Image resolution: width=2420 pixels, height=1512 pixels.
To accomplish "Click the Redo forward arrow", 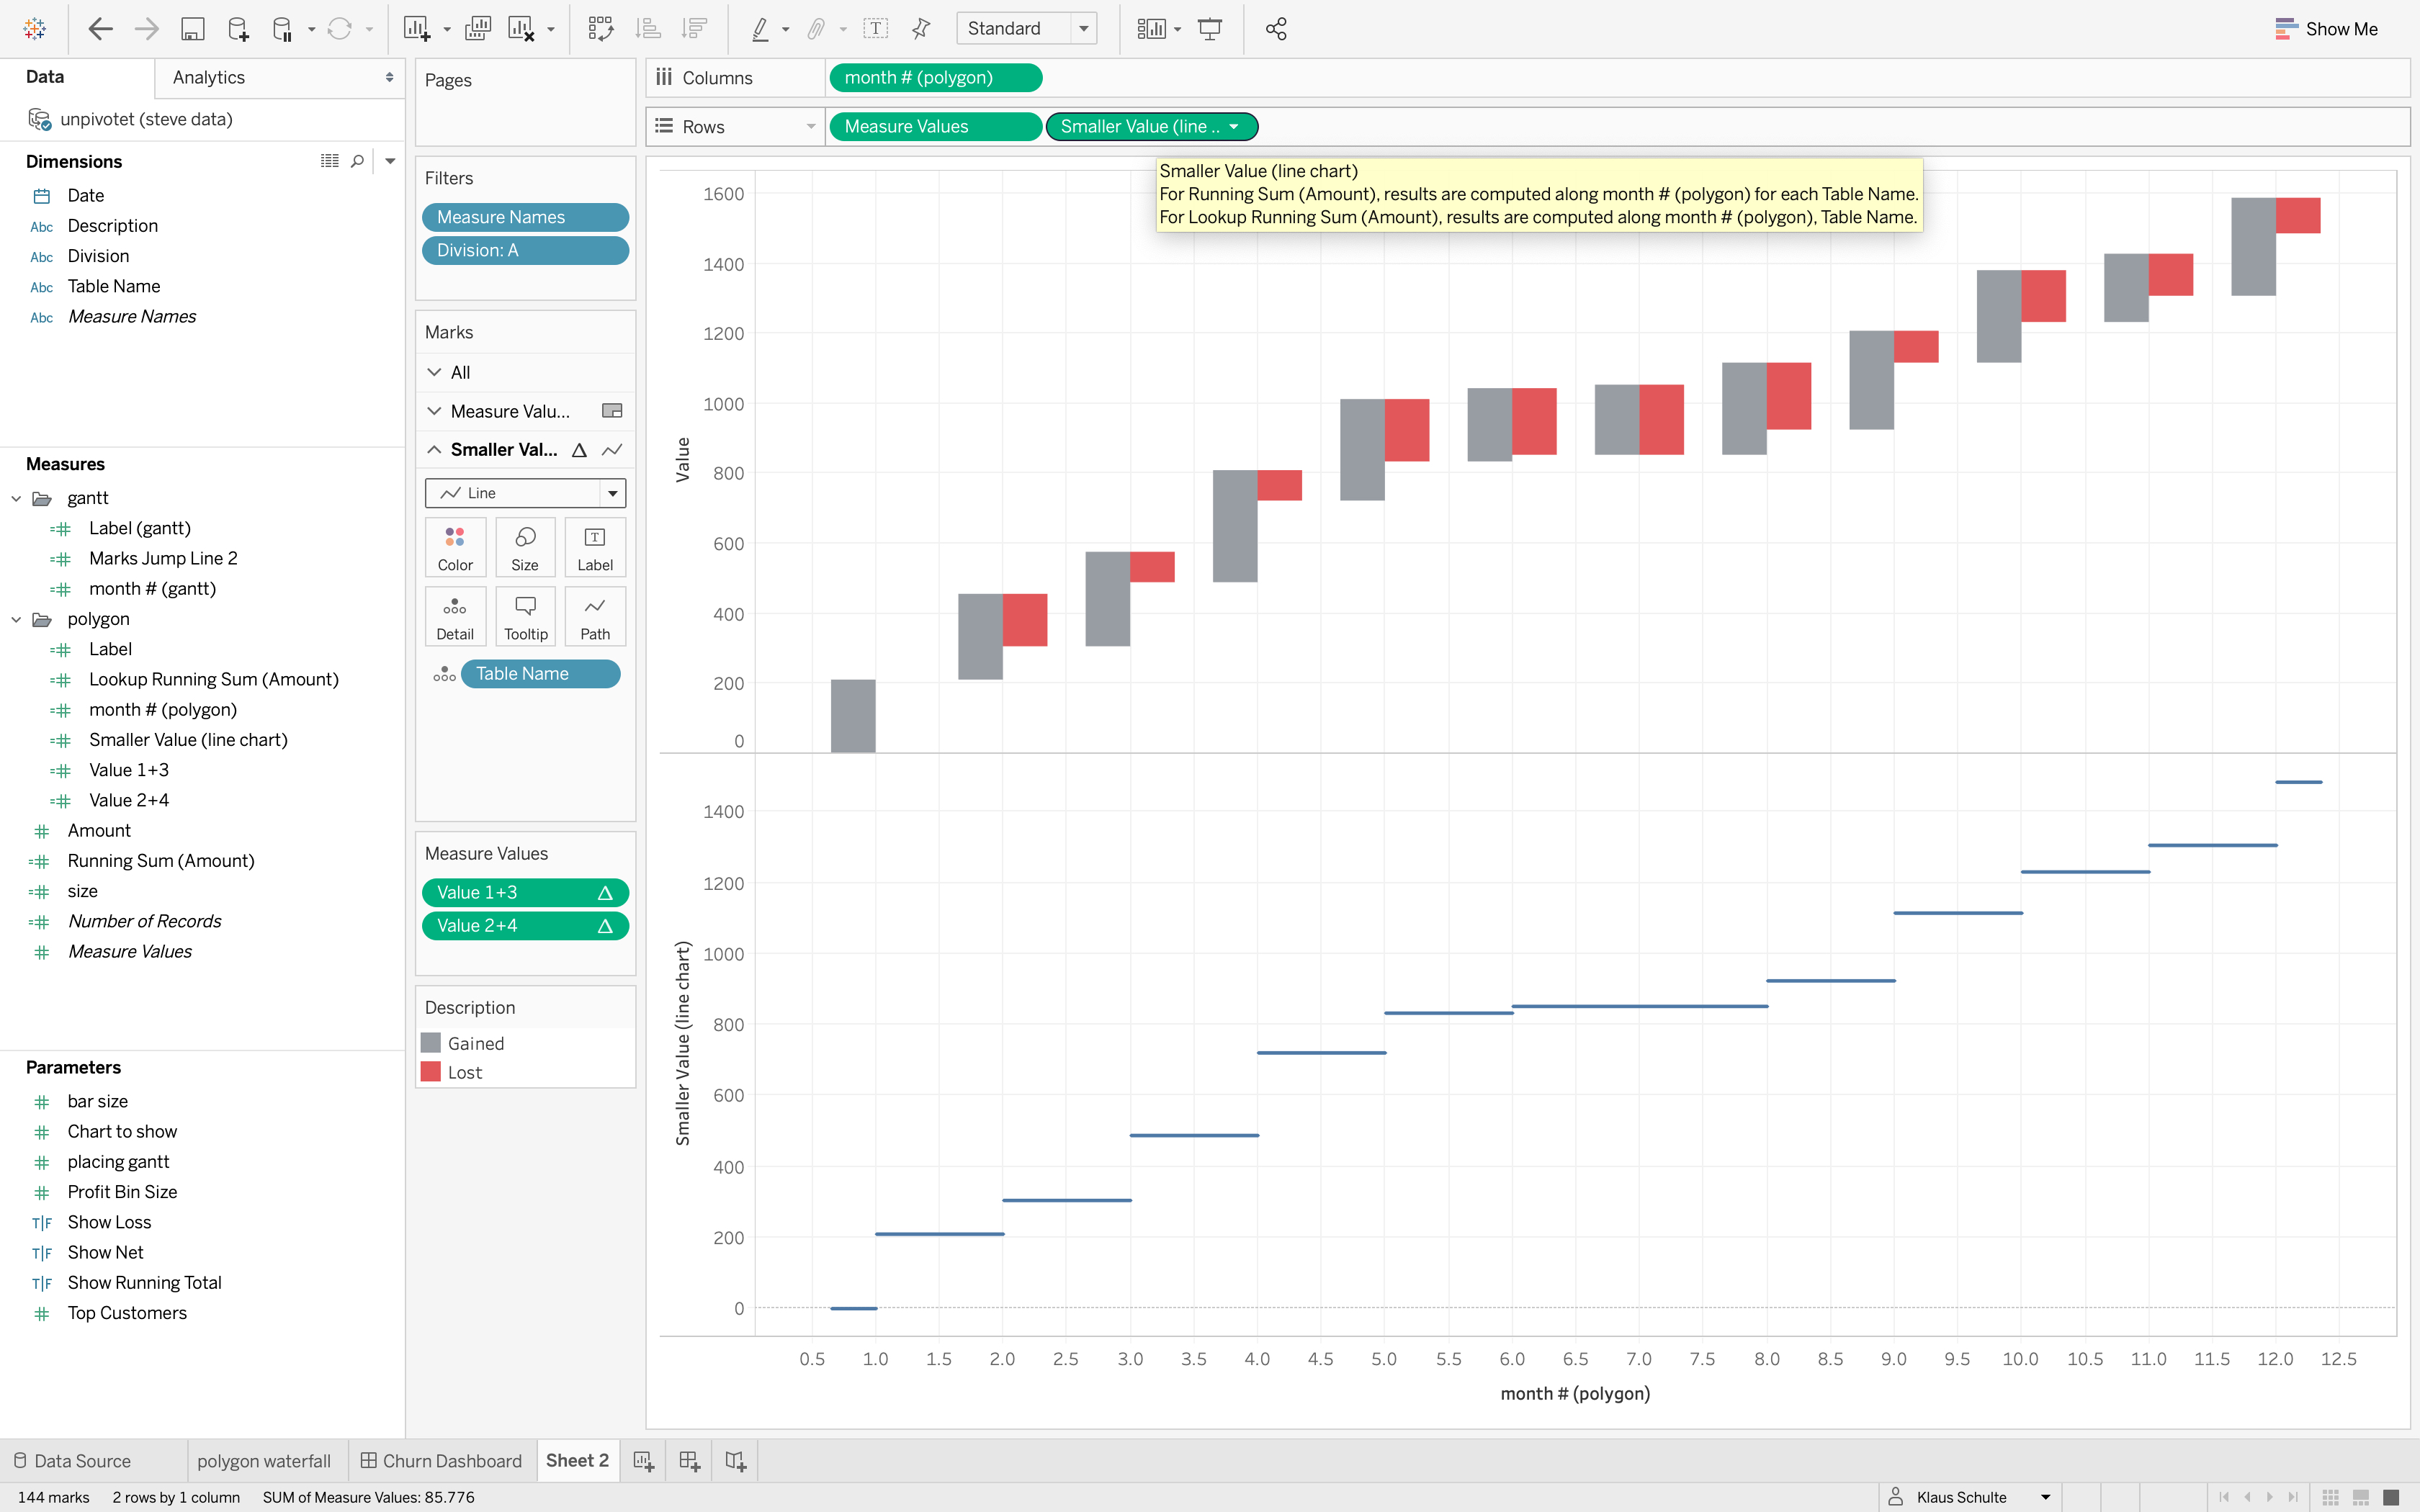I will coord(146,29).
